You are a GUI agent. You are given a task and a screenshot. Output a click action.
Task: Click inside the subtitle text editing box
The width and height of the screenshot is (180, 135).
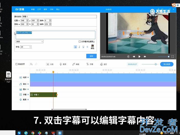click(x=56, y=35)
